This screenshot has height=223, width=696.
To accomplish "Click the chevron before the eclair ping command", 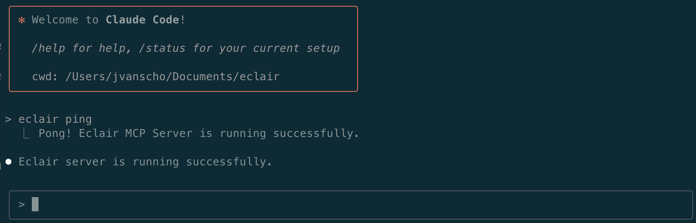I will [8, 119].
